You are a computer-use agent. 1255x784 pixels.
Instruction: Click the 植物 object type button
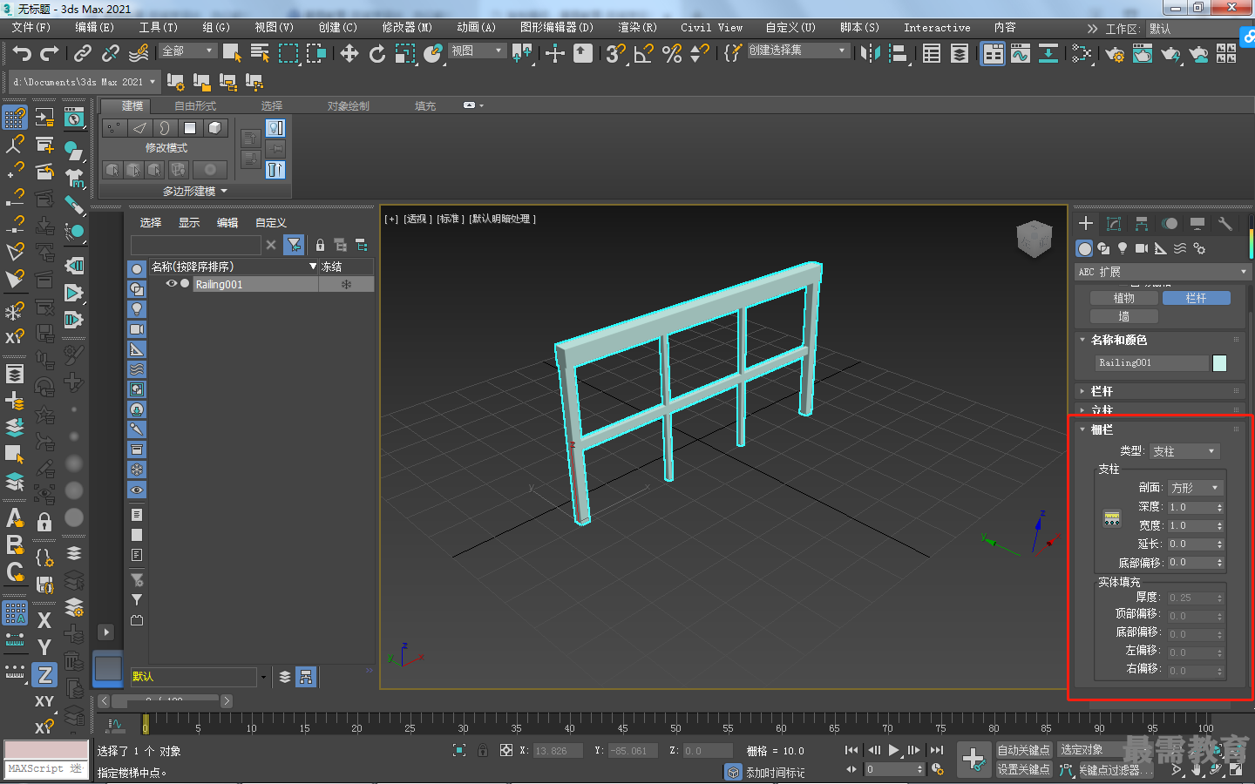1124,298
